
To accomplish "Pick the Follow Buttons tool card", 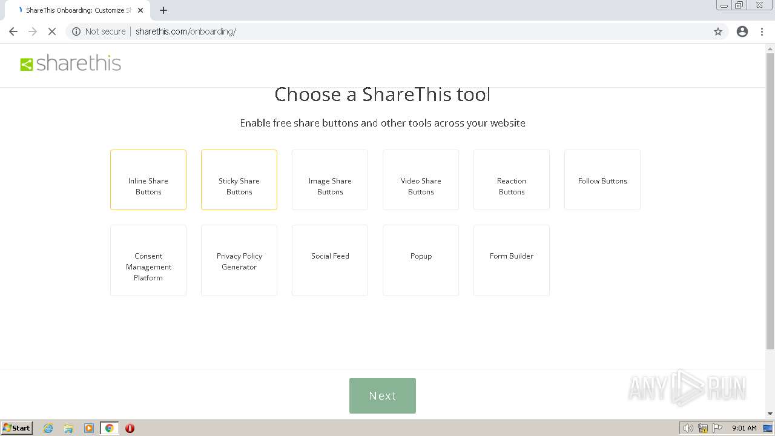I will [602, 180].
